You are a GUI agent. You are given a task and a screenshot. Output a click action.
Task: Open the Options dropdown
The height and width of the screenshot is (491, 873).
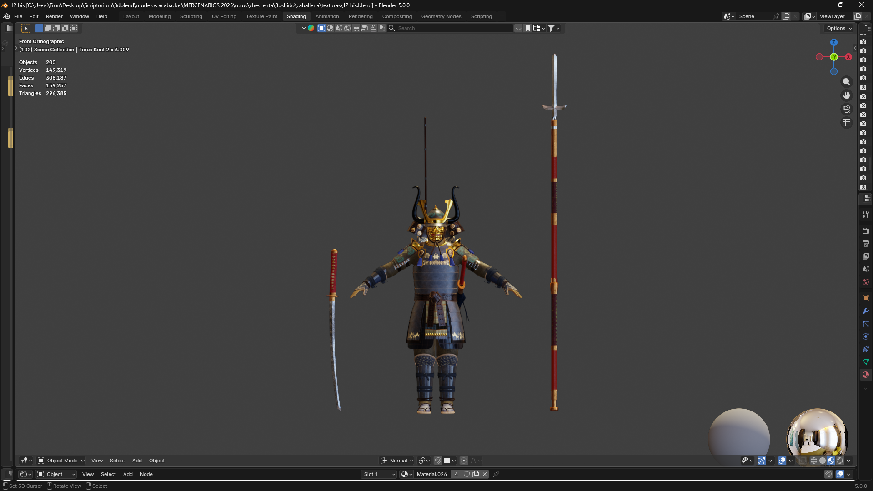point(839,28)
